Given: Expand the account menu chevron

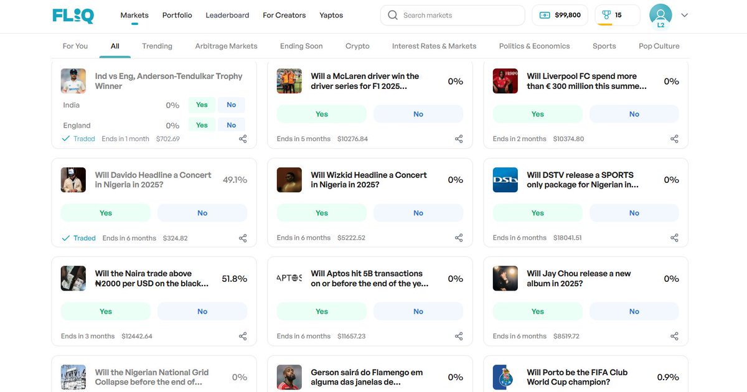Looking at the screenshot, I should tap(685, 16).
